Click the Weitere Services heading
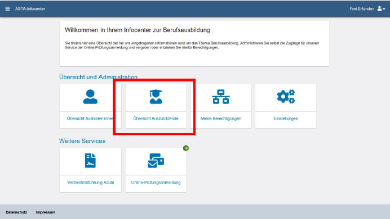This screenshot has height=219, width=390. click(82, 141)
